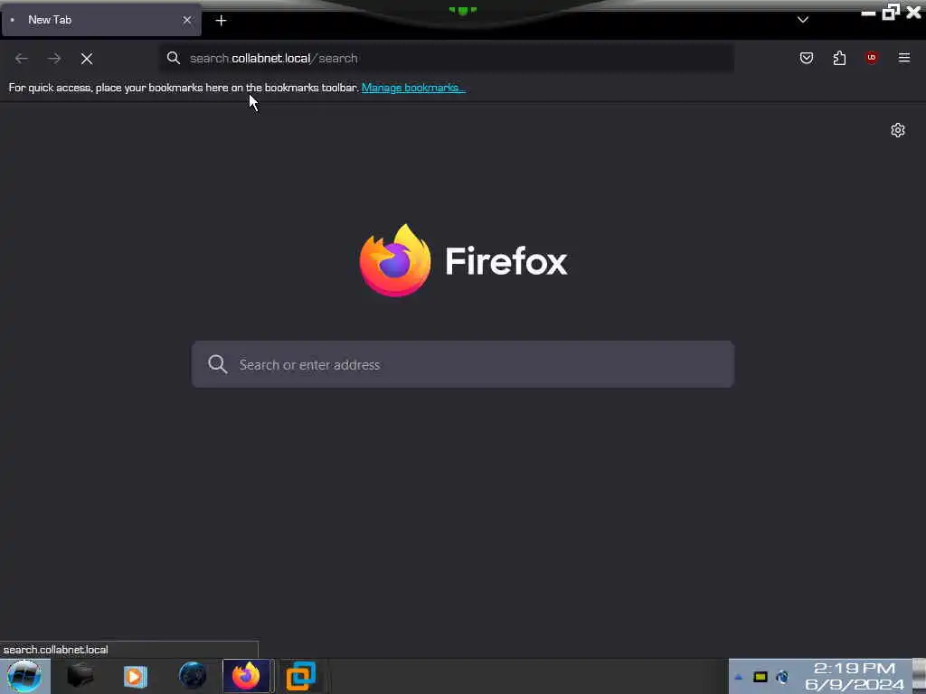Launch the media player taskbar icon
Image resolution: width=926 pixels, height=694 pixels.
(x=136, y=676)
